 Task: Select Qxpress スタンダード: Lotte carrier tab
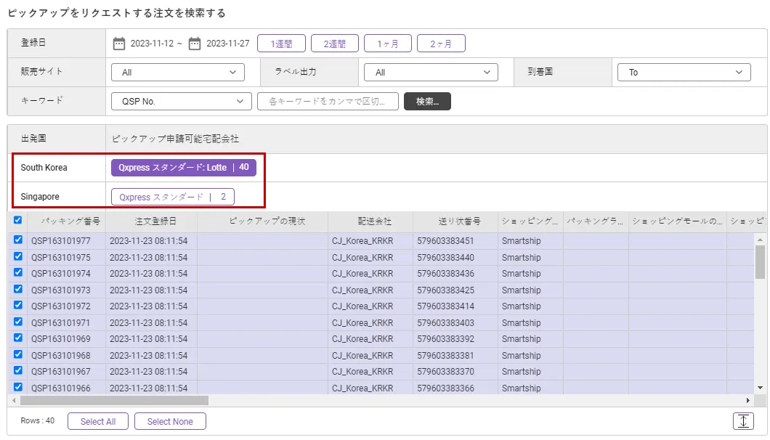[x=184, y=168]
